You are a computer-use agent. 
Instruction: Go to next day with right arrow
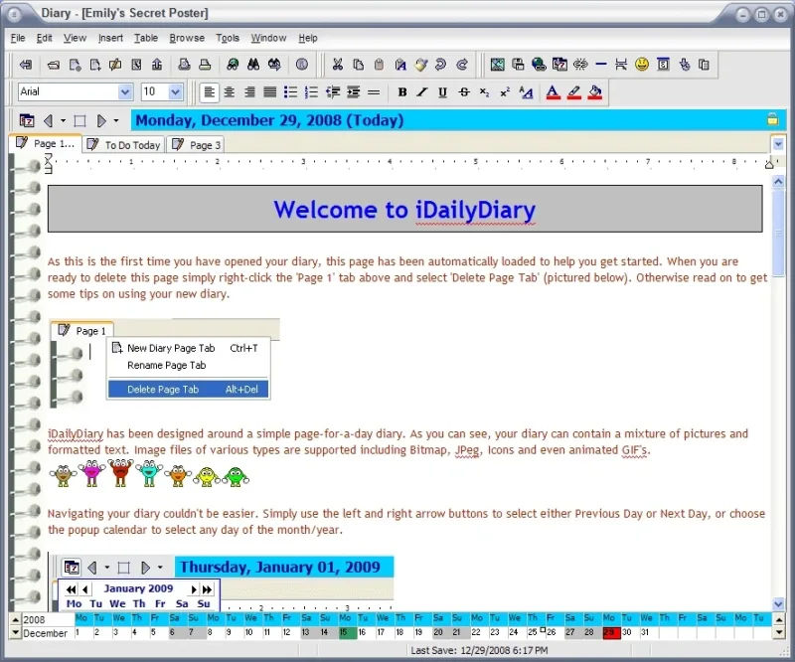click(x=101, y=120)
